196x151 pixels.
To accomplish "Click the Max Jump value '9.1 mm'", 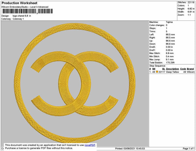I will 170,60.
